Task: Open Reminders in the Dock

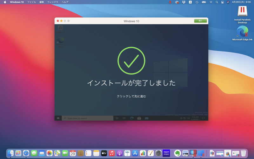Action: 88,153
